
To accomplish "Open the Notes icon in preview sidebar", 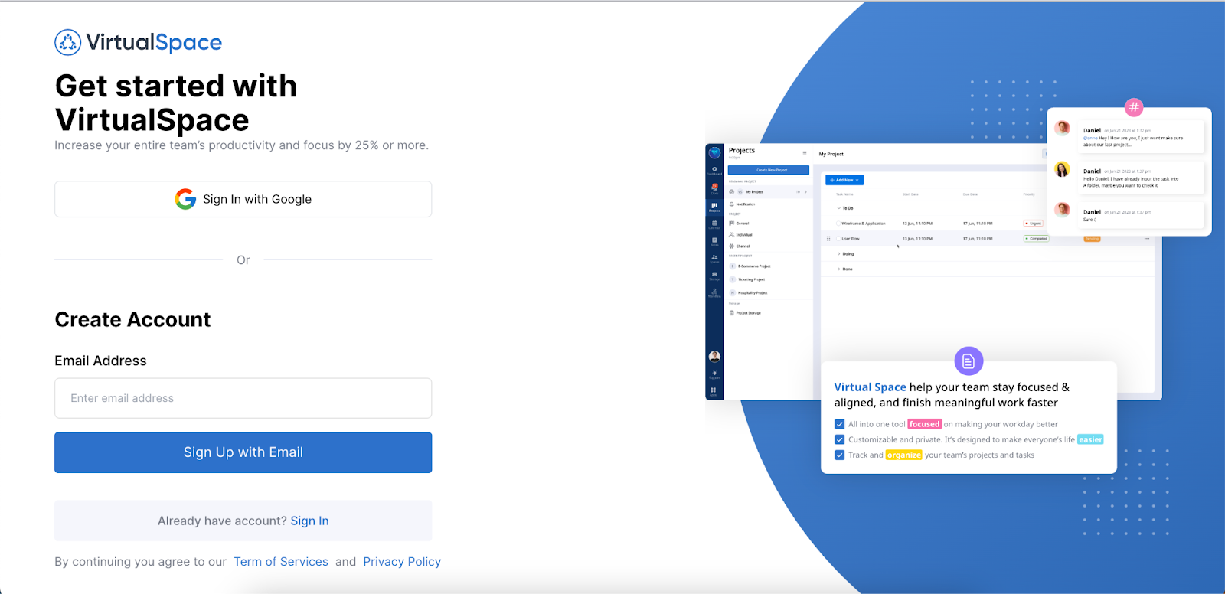I will click(714, 242).
